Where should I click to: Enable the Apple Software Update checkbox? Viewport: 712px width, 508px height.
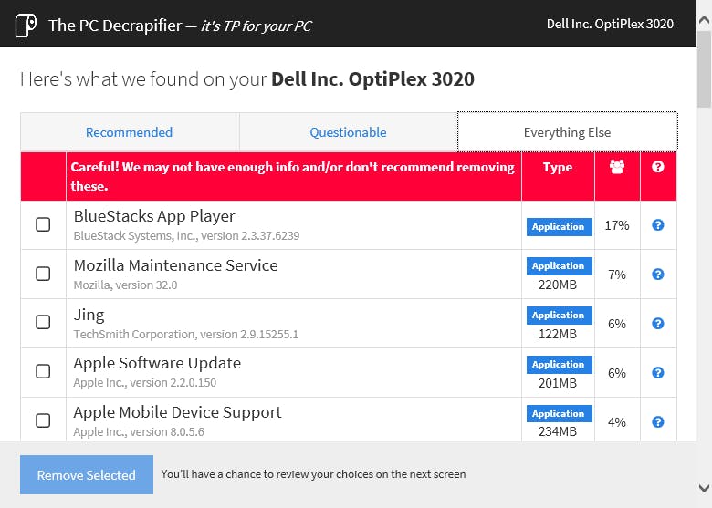point(43,372)
